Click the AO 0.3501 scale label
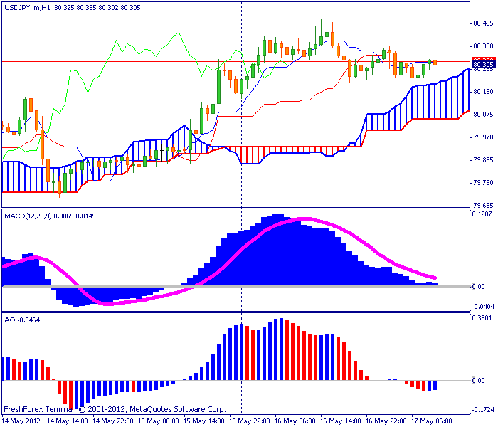 click(x=482, y=318)
